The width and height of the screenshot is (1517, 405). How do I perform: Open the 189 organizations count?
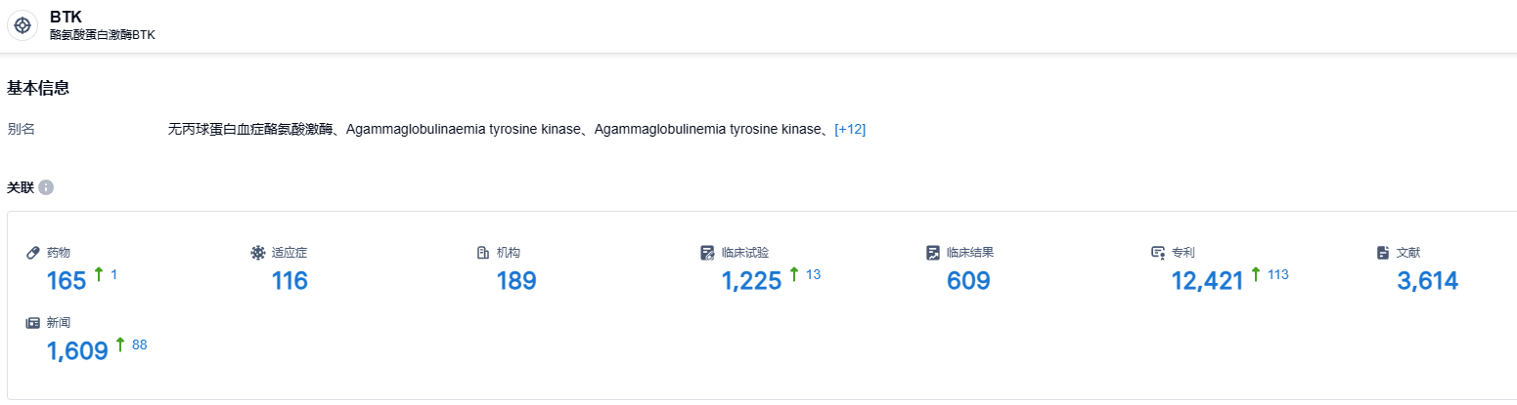click(x=516, y=281)
